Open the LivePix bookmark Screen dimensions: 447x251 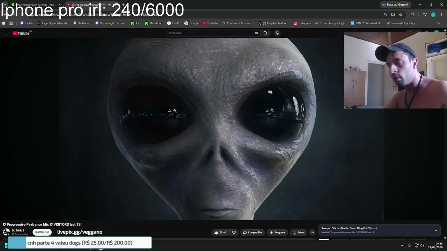174,23
